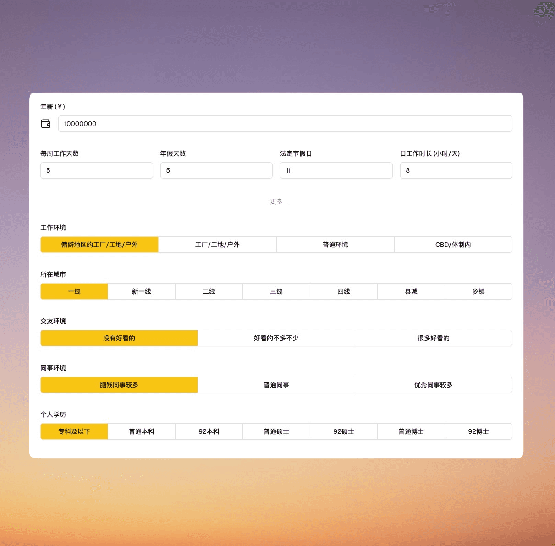Select 普通本科 as education
This screenshot has height=546, width=555.
(142, 431)
